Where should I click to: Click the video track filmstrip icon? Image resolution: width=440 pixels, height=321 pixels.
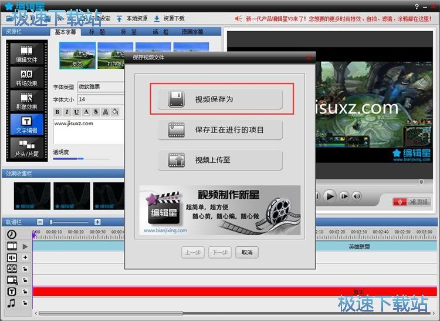pos(12,246)
